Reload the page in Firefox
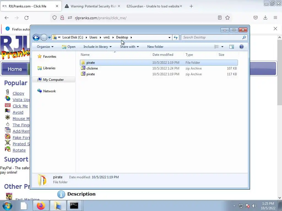Viewport: 282px width, 211px height. coord(26,18)
